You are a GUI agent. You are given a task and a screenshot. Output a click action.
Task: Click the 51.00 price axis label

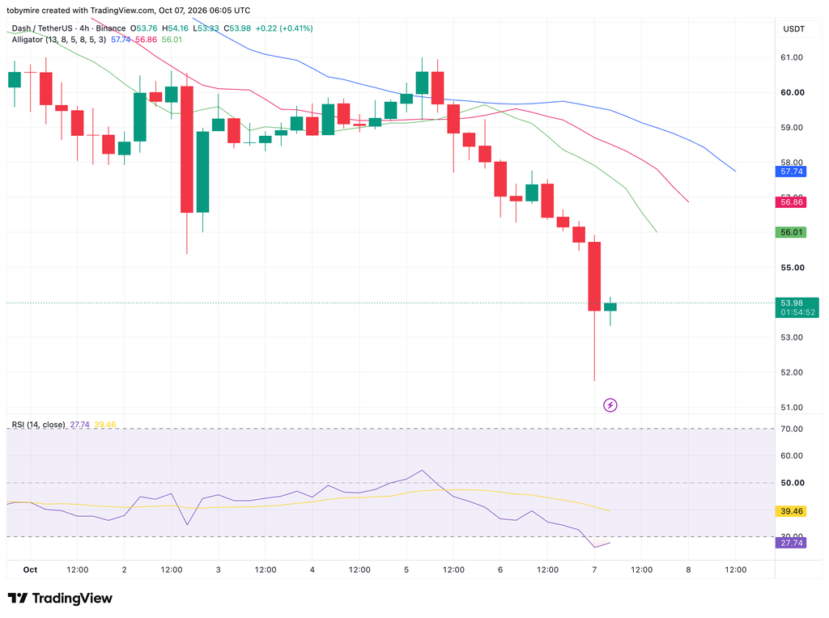tap(792, 408)
